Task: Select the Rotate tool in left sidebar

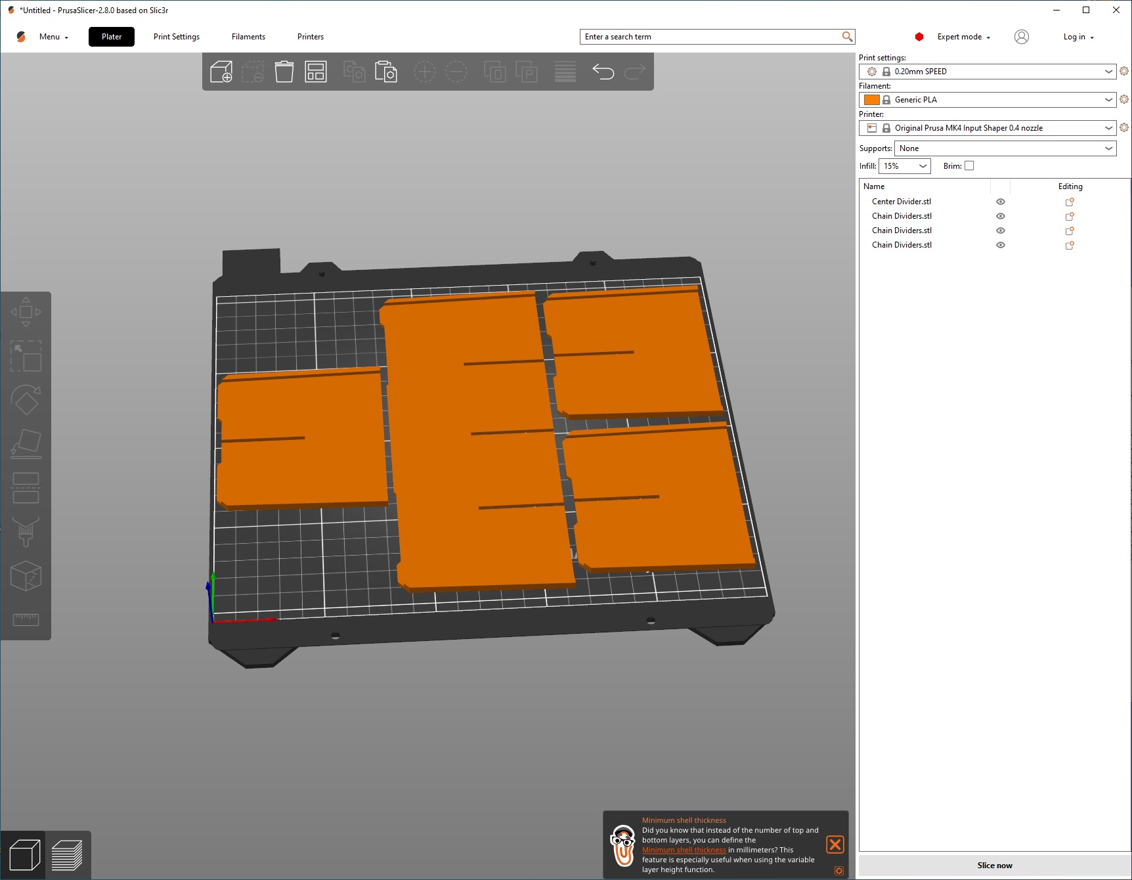Action: tap(26, 400)
